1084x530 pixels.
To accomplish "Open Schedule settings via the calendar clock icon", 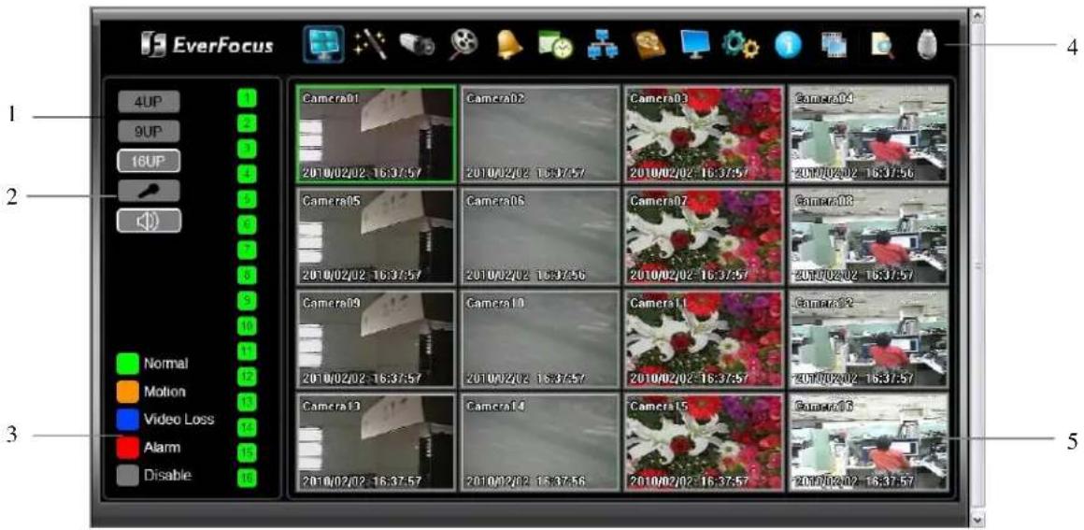I will [556, 46].
